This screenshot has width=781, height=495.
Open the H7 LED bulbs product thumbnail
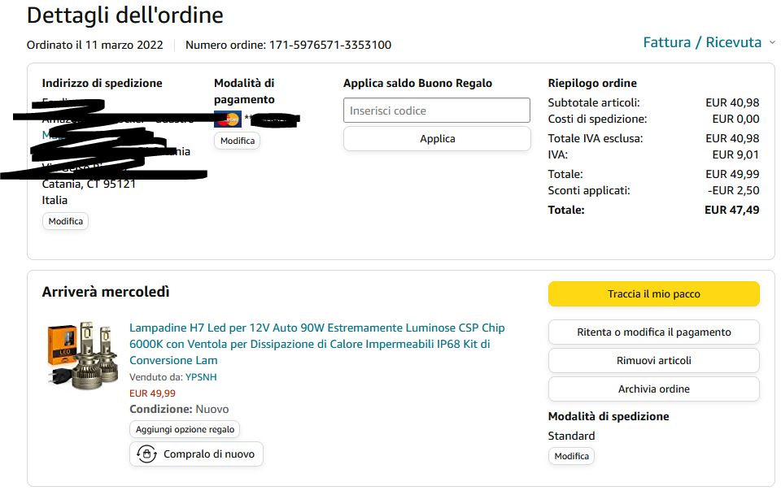click(81, 354)
